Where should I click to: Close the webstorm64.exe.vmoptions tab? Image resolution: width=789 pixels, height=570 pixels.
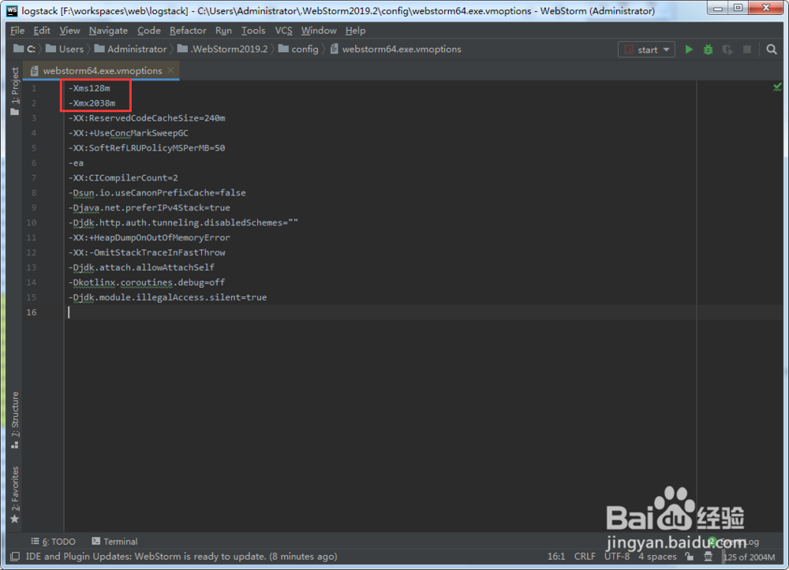point(170,70)
